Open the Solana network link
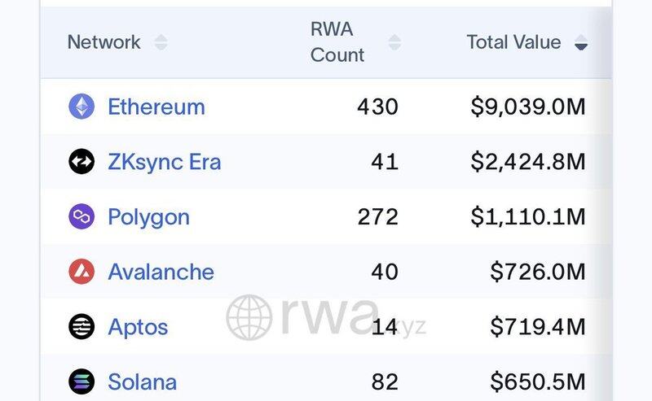The width and height of the screenshot is (652, 401). 142,381
